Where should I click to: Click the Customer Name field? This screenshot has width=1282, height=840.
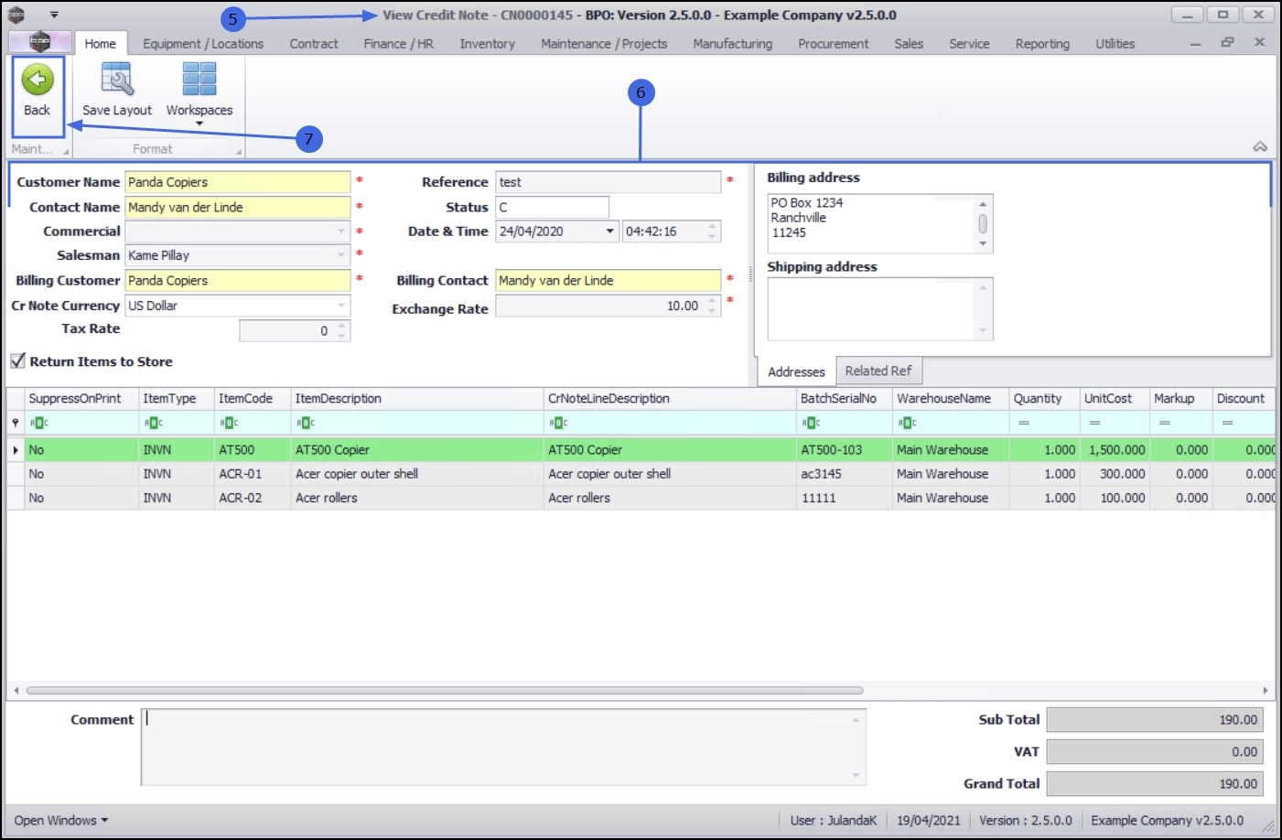(238, 182)
